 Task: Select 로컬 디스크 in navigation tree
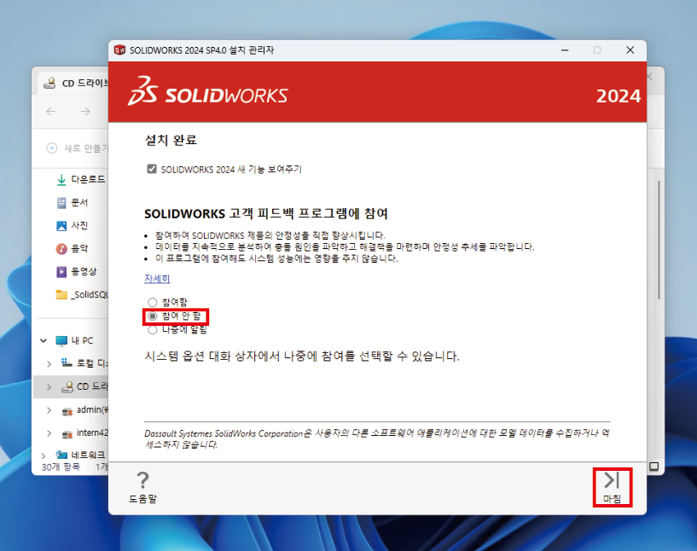[84, 363]
